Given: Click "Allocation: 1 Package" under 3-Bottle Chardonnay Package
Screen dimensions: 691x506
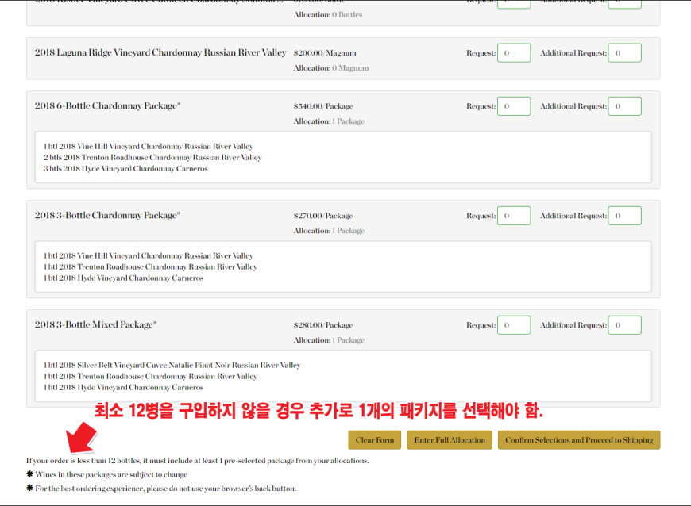Looking at the screenshot, I should coord(329,231).
